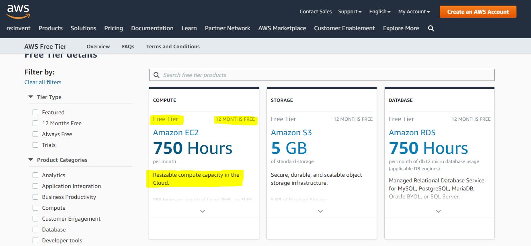
Task: Expand Amazon RDS card details chevron
Action: tap(439, 211)
